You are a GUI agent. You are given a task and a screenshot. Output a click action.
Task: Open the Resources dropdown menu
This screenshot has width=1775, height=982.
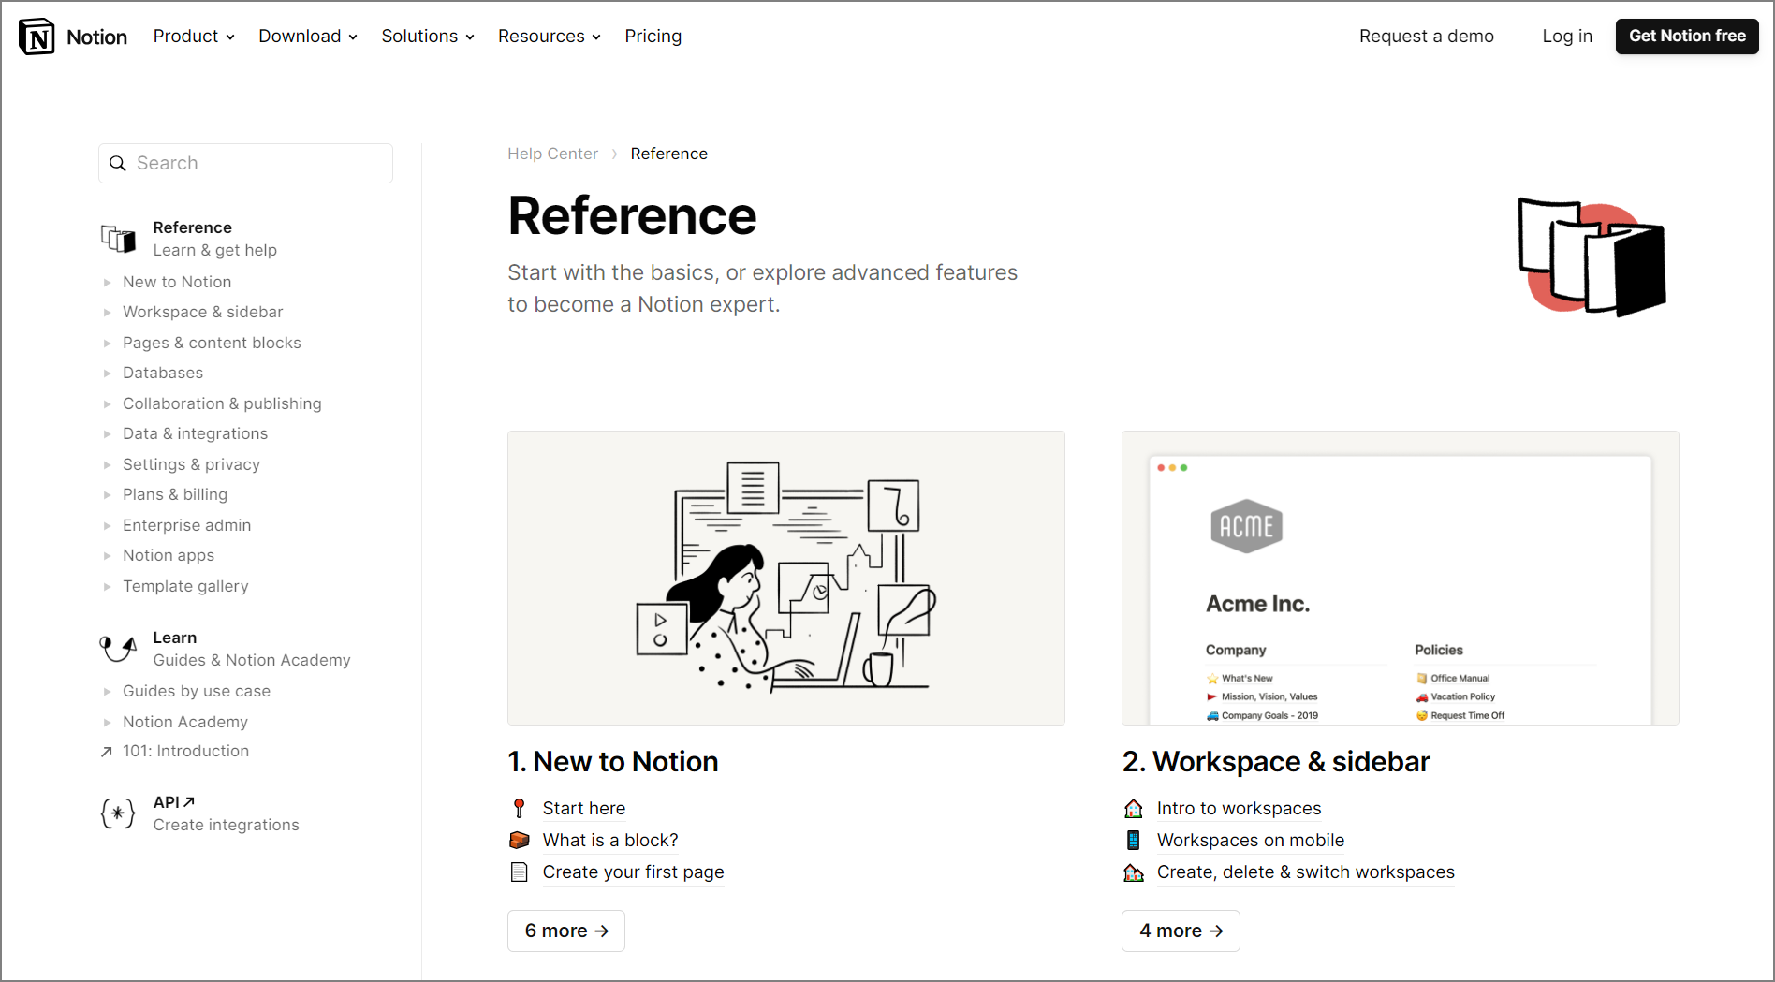coord(550,36)
